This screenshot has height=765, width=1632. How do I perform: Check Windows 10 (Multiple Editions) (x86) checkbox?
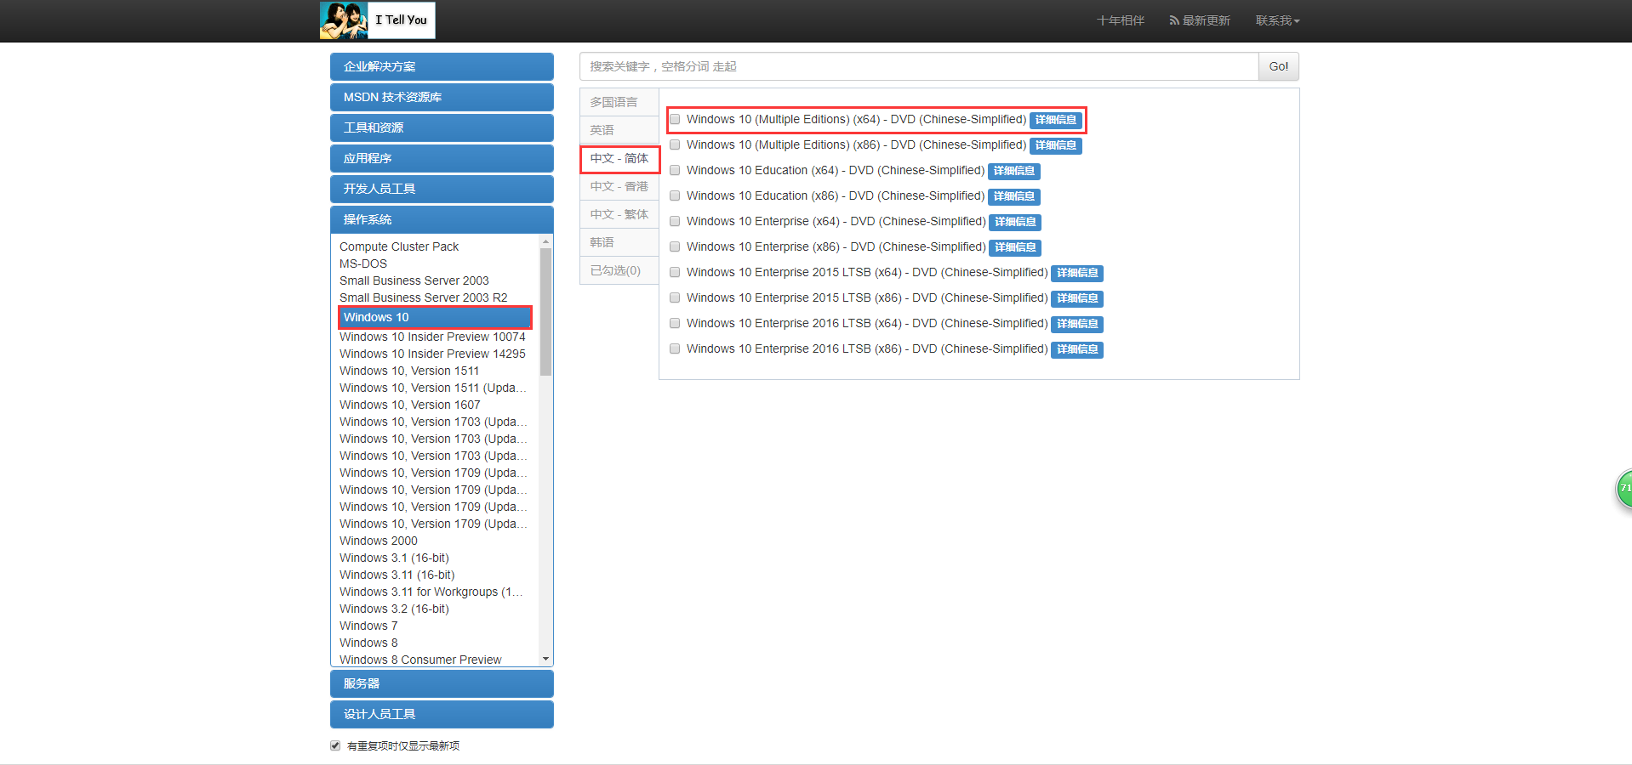tap(675, 145)
